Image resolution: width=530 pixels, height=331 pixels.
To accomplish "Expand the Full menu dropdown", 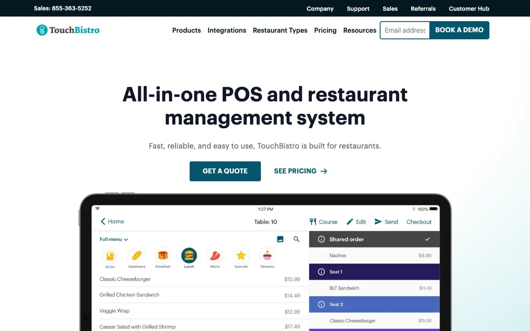I will (114, 239).
